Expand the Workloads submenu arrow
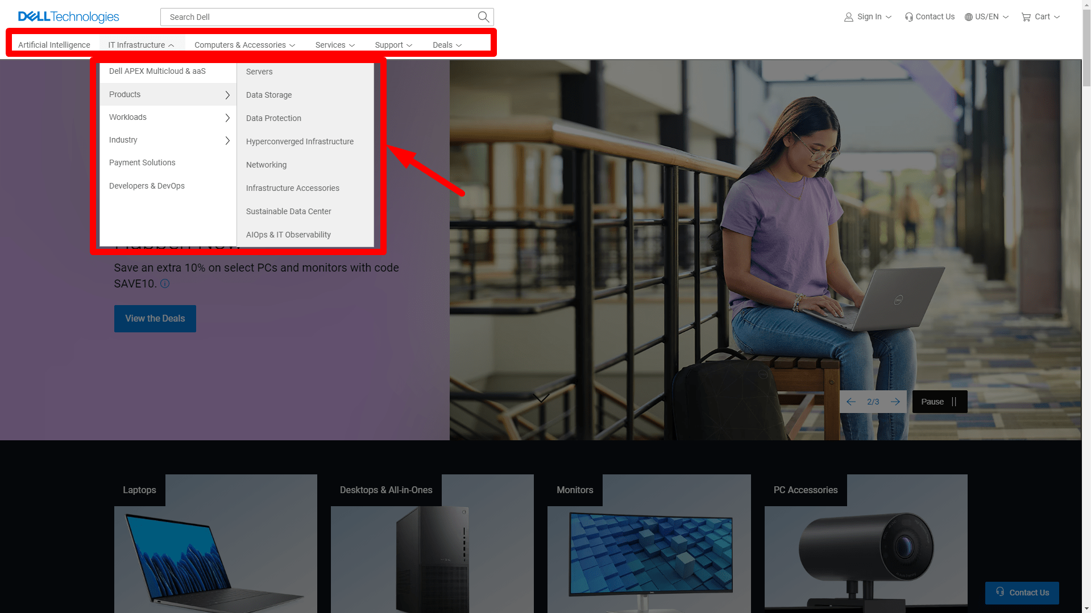The height and width of the screenshot is (613, 1091). (227, 118)
